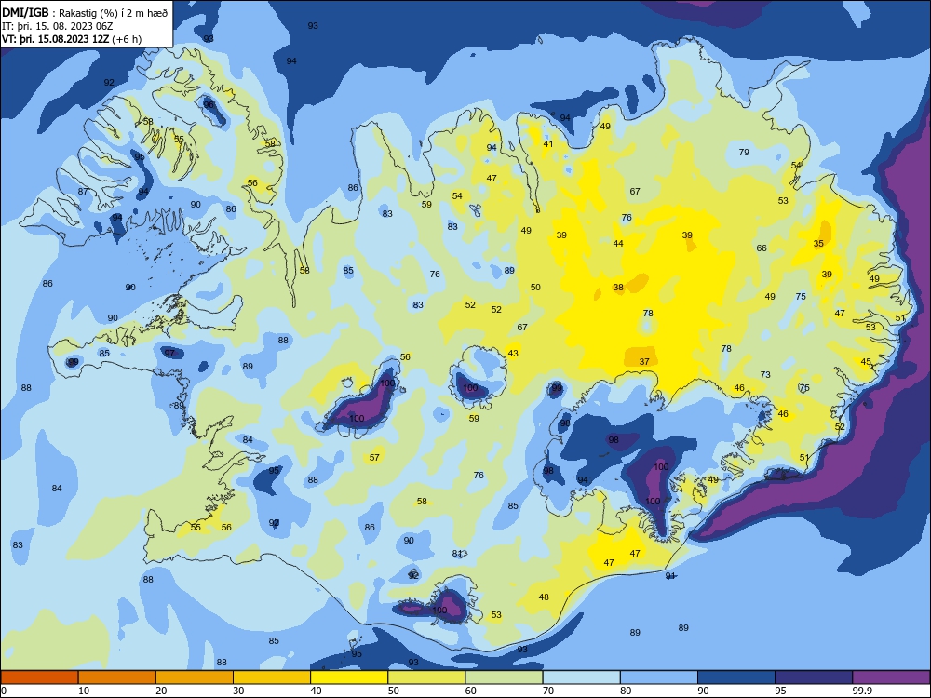Click the 95–99.9 indigo legend swatch
This screenshot has width=931, height=698.
[814, 678]
